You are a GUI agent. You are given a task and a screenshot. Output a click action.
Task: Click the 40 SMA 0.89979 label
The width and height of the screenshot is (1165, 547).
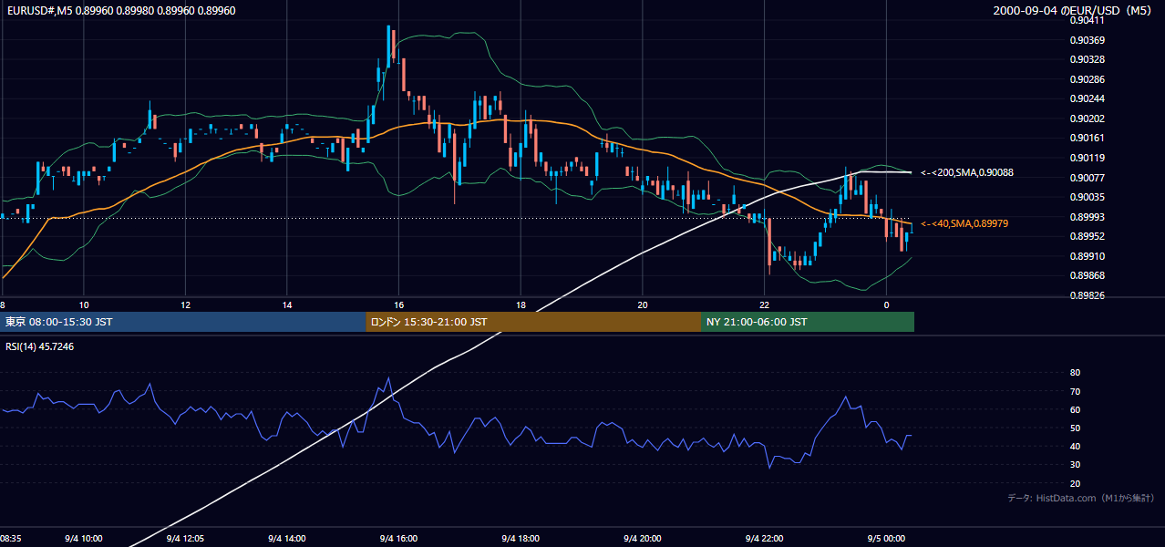click(964, 223)
